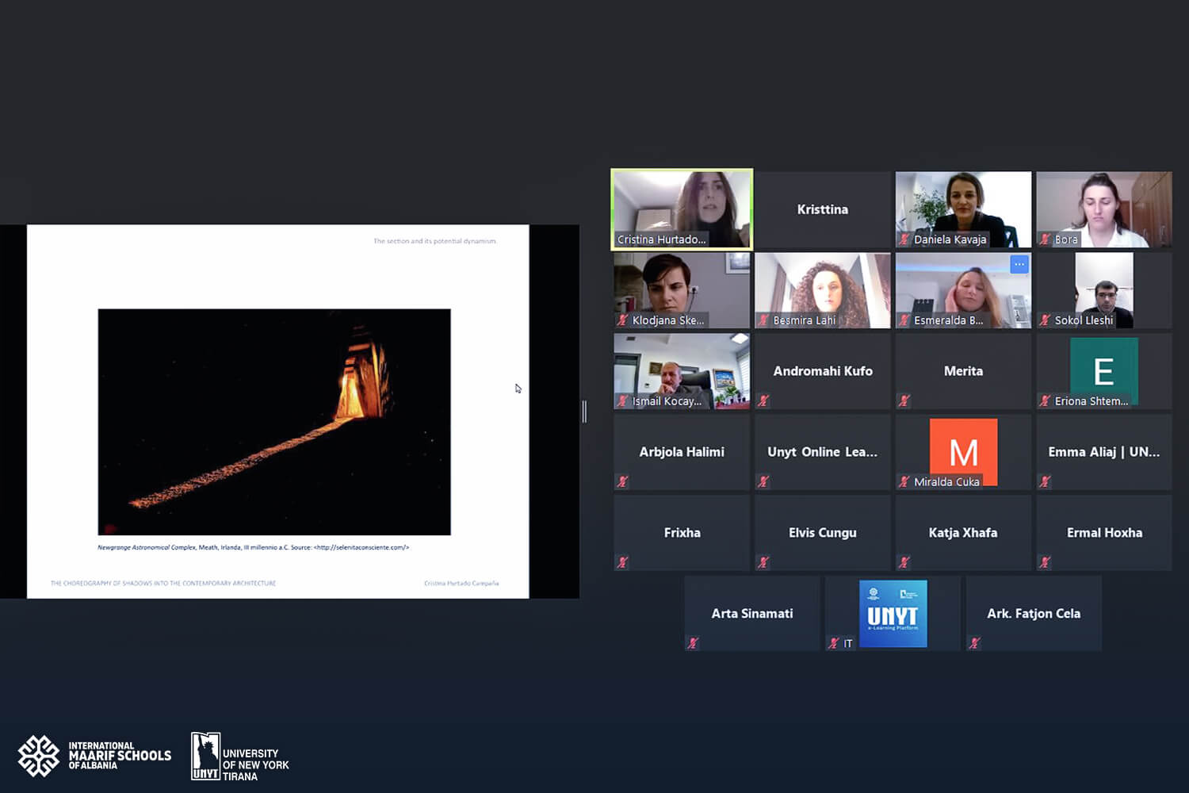
Task: Toggle the mute icon on Andromahi Kufo's tile
Action: click(x=763, y=400)
